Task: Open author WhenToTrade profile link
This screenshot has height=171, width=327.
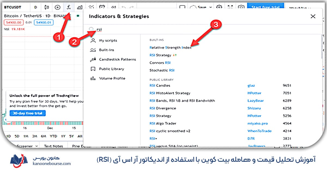Action: click(259, 131)
